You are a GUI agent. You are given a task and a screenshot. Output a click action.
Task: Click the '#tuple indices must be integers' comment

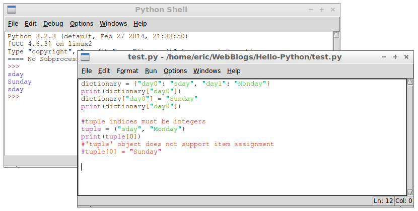pos(144,121)
